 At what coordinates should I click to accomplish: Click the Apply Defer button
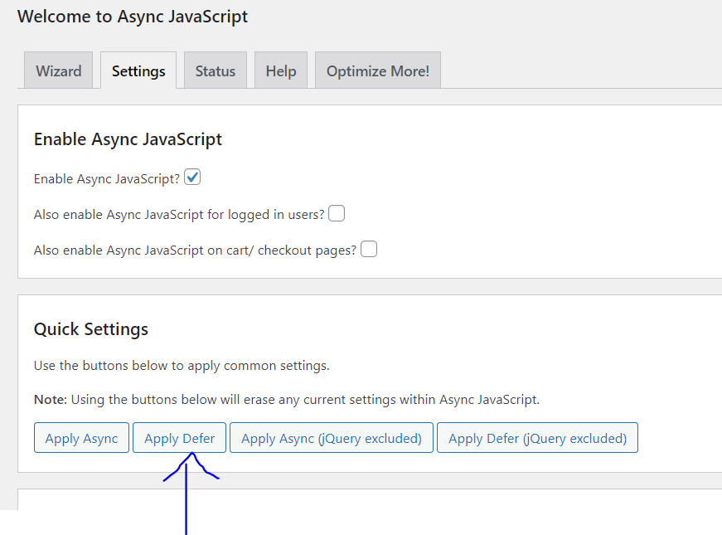(180, 438)
